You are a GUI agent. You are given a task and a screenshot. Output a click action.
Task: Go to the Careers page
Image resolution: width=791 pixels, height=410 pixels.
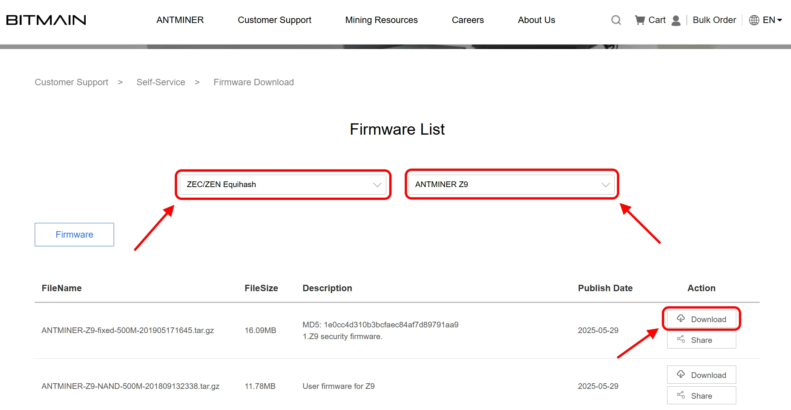[467, 20]
